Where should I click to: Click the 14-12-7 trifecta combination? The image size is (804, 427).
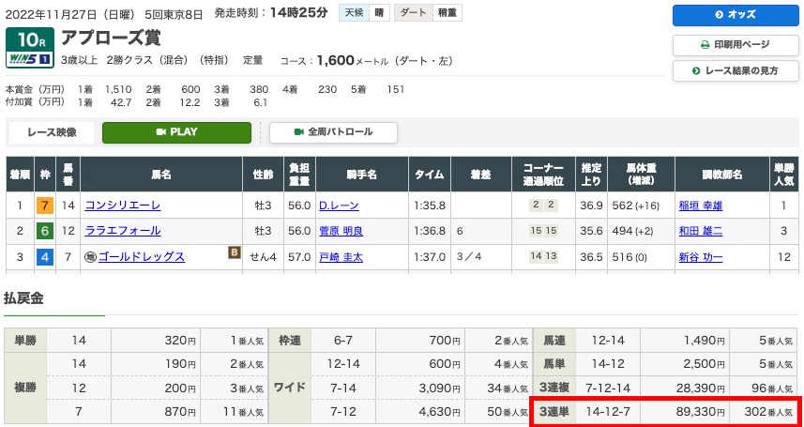[608, 412]
